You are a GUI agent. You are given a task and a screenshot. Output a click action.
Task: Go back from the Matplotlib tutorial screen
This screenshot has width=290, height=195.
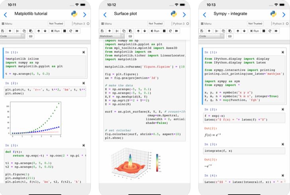(x=5, y=15)
